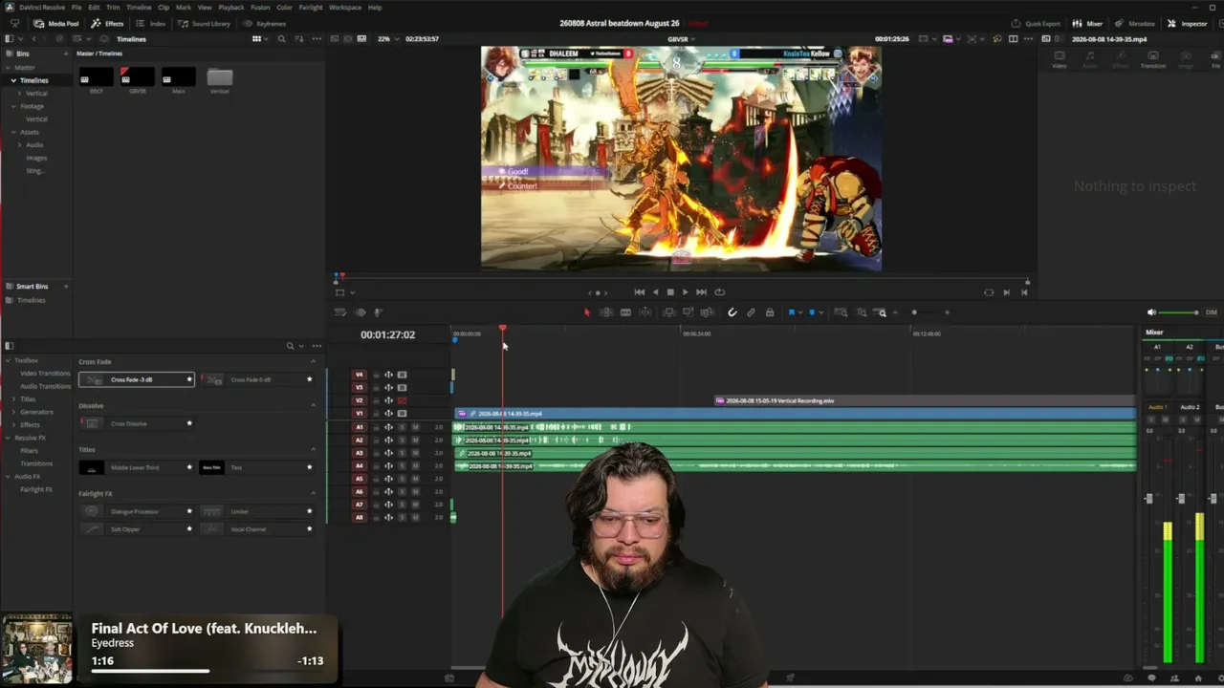Viewport: 1224px width, 688px height.
Task: Toggle loop playback
Action: [719, 292]
